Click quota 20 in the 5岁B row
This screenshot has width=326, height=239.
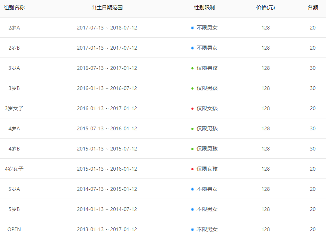point(313,209)
